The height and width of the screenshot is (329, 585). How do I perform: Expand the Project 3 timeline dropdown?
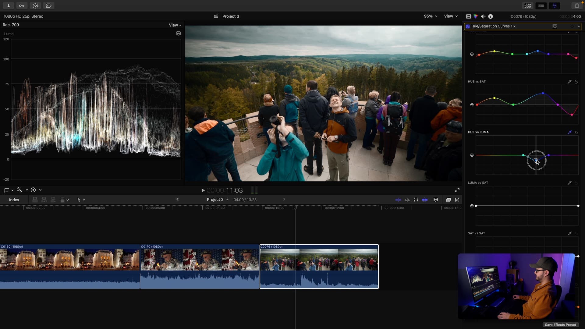coord(218,200)
